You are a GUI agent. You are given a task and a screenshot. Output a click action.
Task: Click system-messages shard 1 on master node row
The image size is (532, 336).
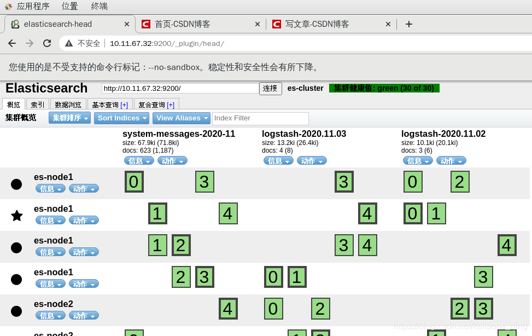(158, 213)
